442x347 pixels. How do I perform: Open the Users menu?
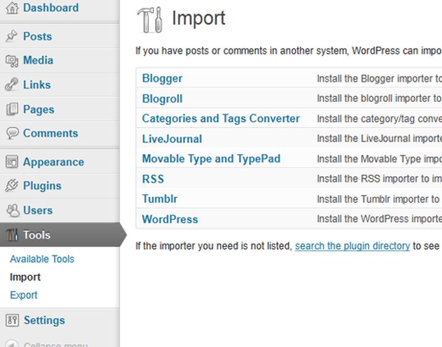(x=38, y=211)
